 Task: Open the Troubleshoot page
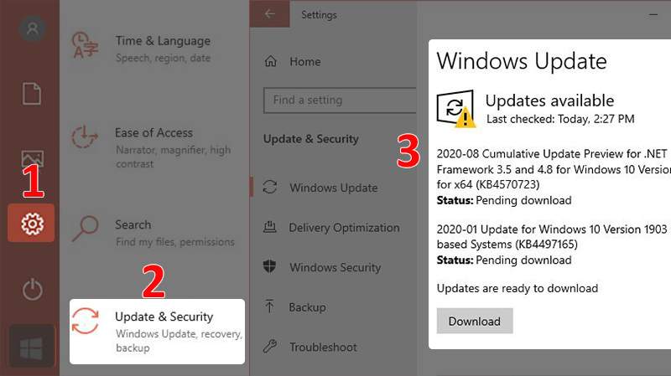point(322,347)
